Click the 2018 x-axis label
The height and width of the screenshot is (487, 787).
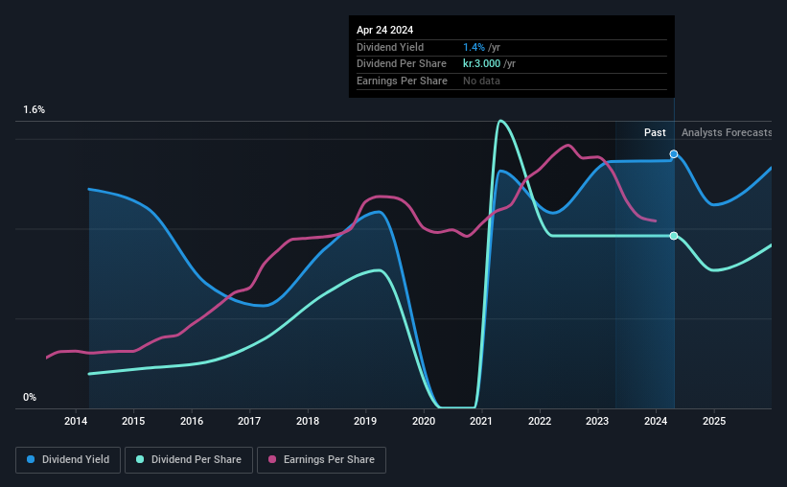click(x=308, y=421)
